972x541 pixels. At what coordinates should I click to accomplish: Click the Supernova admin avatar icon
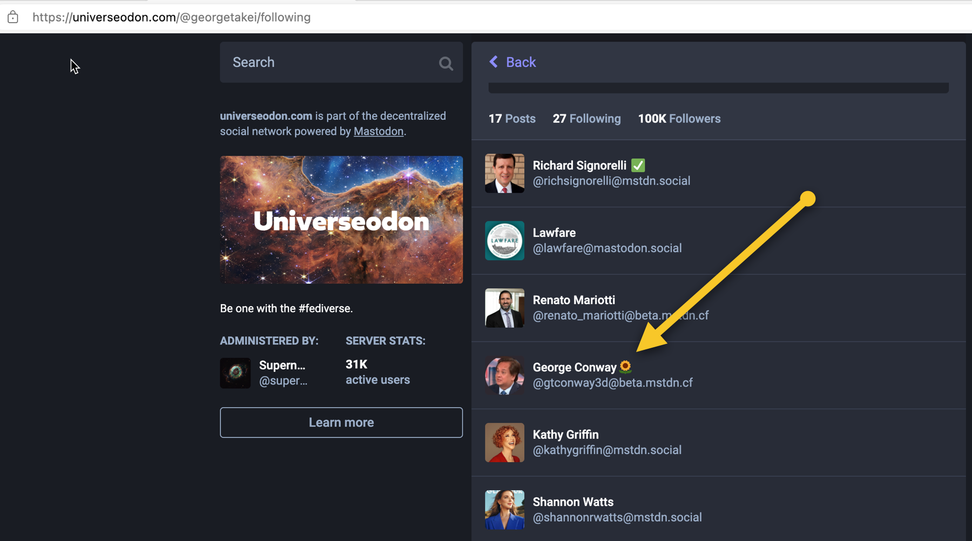tap(235, 373)
